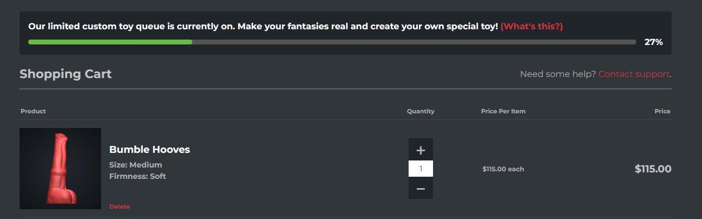
Task: Increase quantity with the plus icon
Action: coord(421,150)
